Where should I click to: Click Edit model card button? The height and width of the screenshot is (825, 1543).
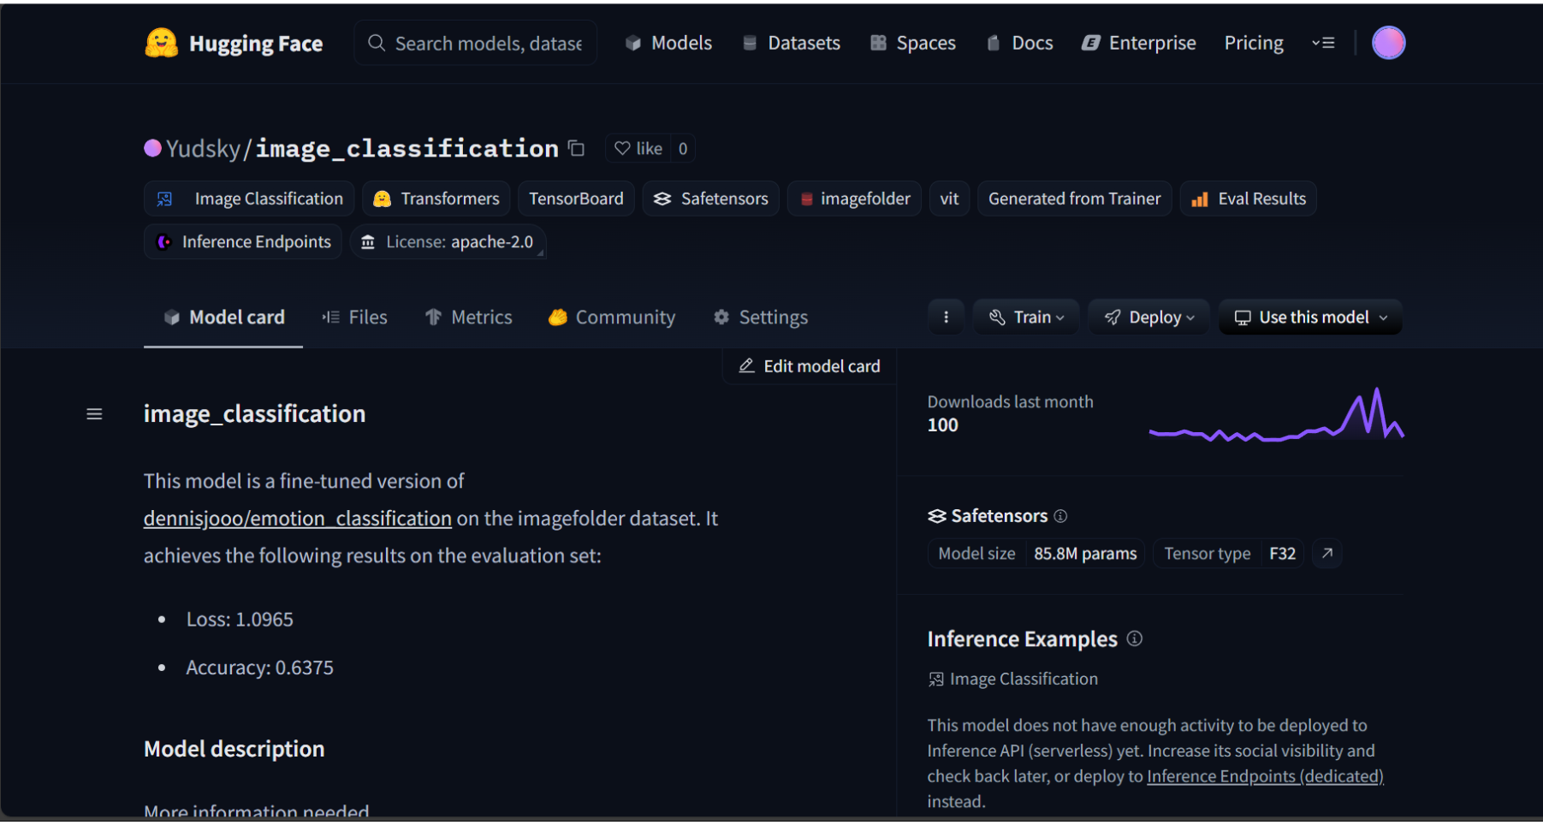[x=809, y=366]
